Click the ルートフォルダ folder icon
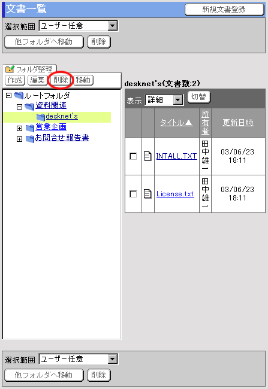The image size is (268, 389). coord(19,95)
